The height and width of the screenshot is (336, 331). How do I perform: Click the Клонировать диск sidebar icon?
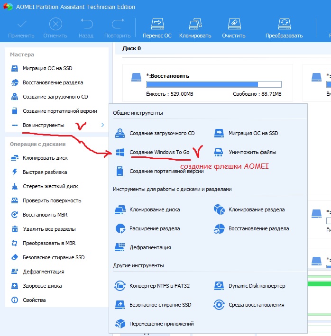(15, 158)
